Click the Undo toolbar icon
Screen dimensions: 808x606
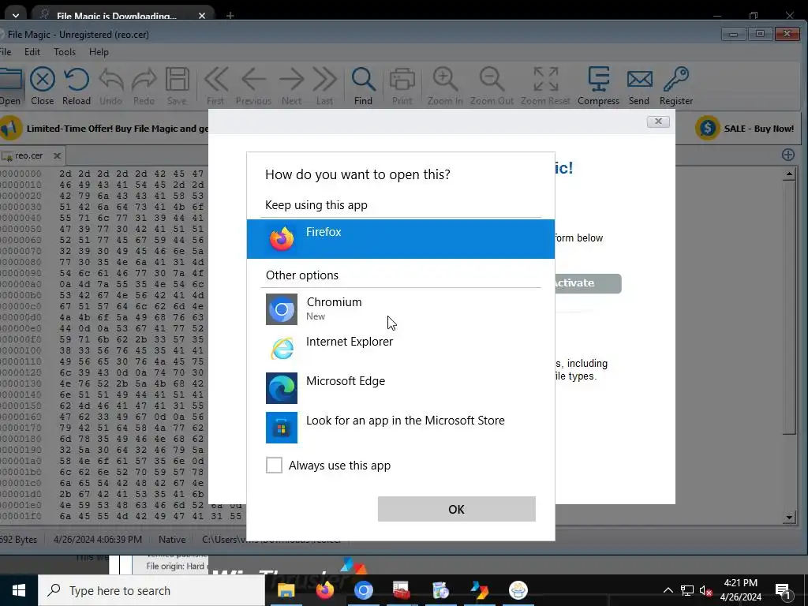pyautogui.click(x=110, y=86)
